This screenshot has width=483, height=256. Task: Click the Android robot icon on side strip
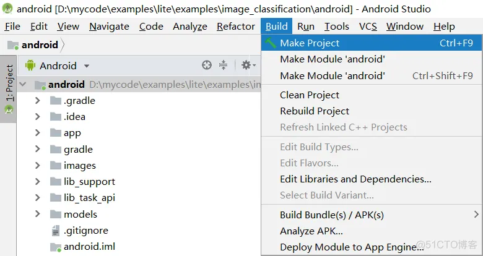9,110
